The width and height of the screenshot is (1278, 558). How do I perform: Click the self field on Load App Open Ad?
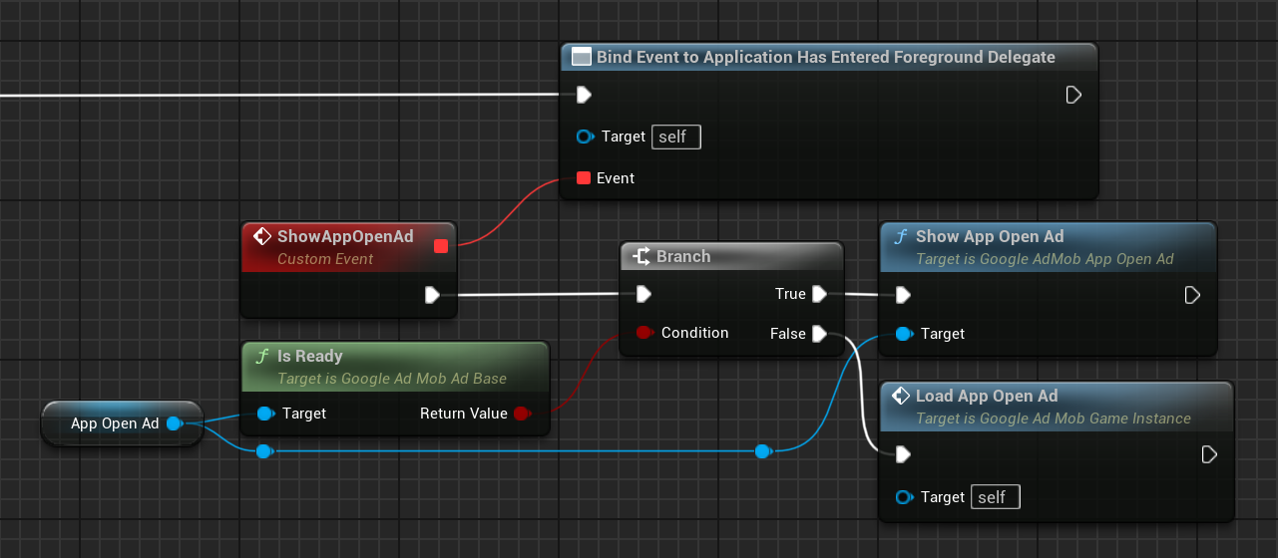[x=995, y=497]
